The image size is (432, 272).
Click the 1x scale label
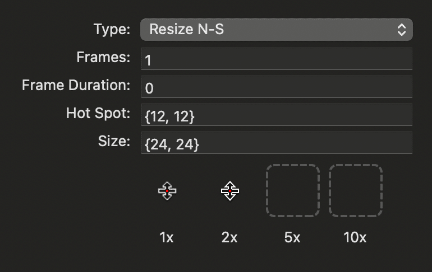point(167,237)
